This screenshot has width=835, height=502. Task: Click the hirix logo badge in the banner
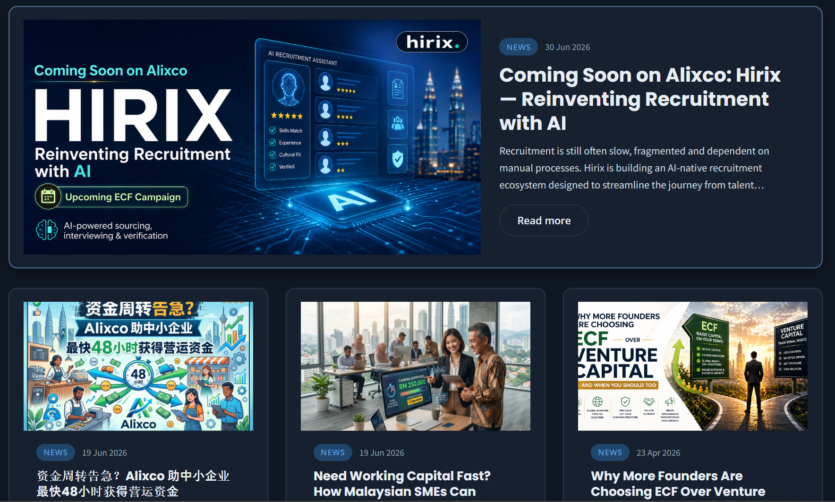pyautogui.click(x=432, y=42)
